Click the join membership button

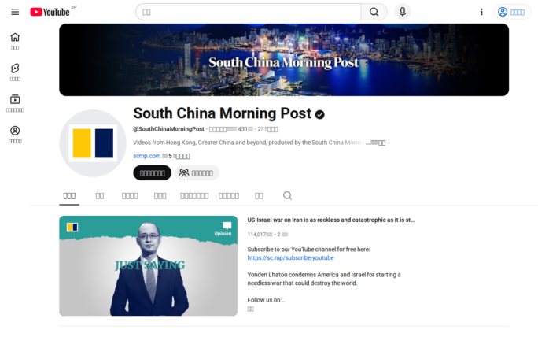(197, 172)
